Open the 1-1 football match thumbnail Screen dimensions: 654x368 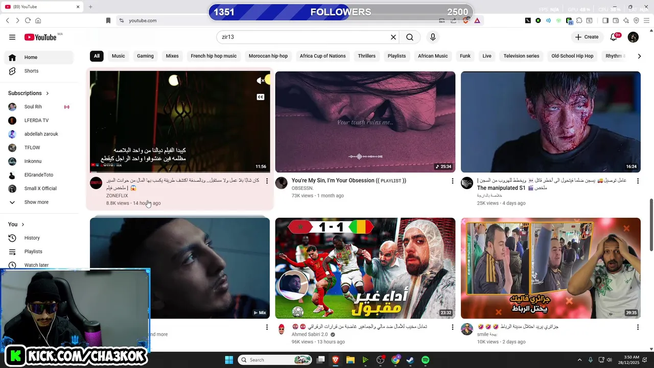coord(365,268)
